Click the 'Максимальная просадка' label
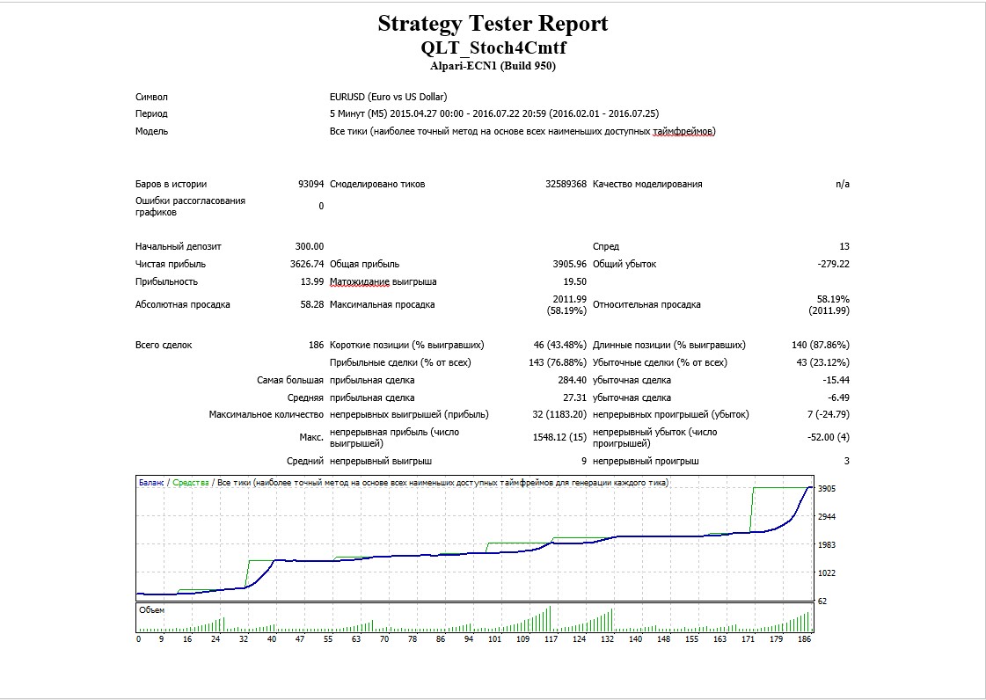986x700 pixels. click(x=383, y=304)
